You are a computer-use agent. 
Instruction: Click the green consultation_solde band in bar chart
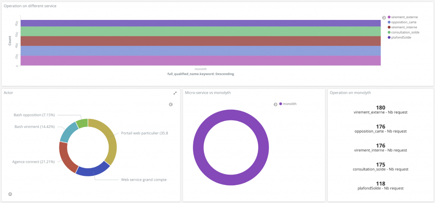pyautogui.click(x=200, y=31)
